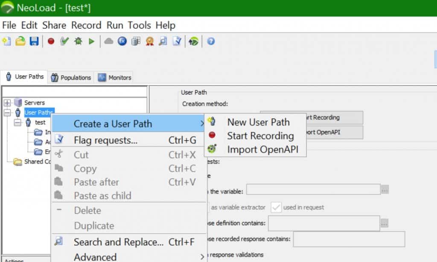
Task: Expand the Create a User Path submenu arrow
Action: (202, 123)
